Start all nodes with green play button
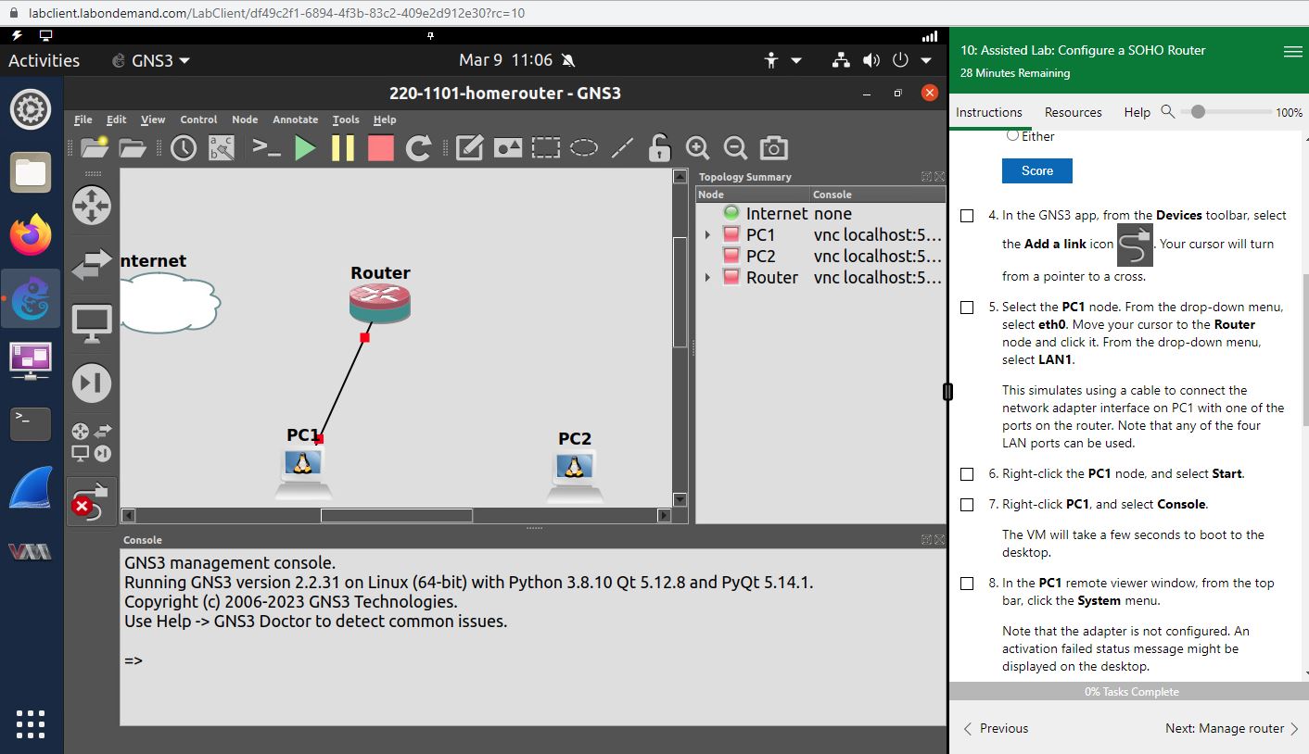This screenshot has width=1309, height=754. (305, 148)
